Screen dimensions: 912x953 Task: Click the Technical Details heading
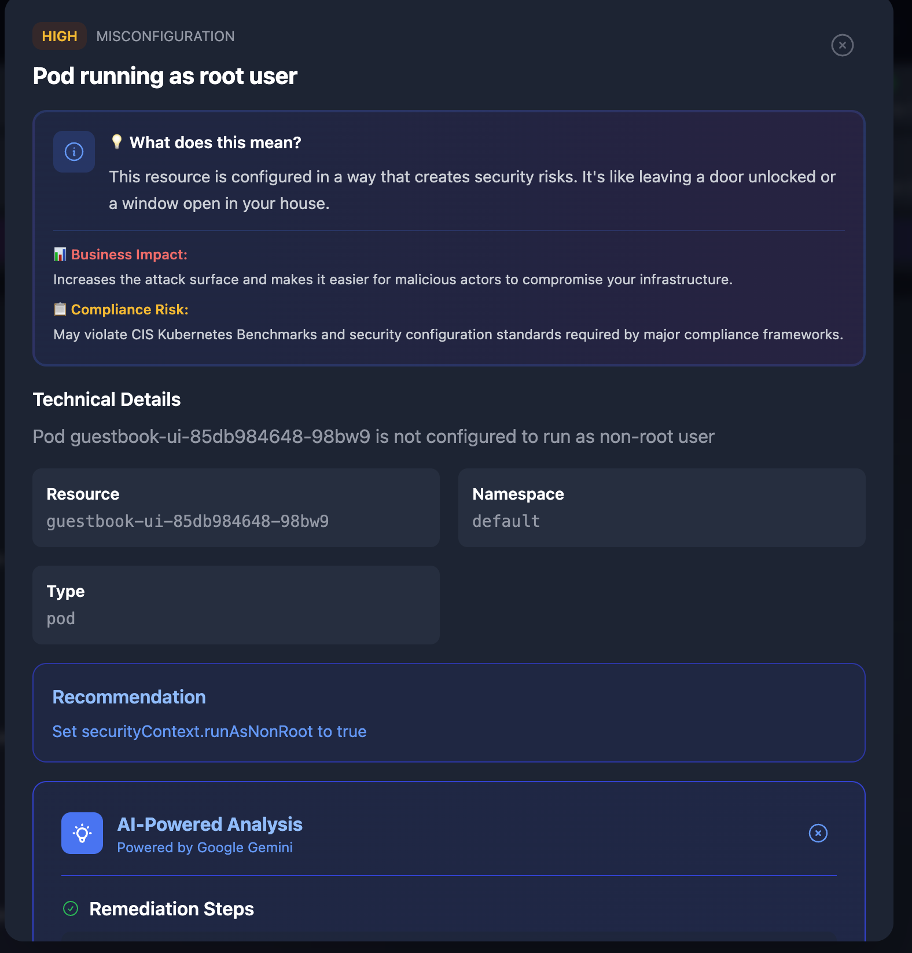(106, 399)
